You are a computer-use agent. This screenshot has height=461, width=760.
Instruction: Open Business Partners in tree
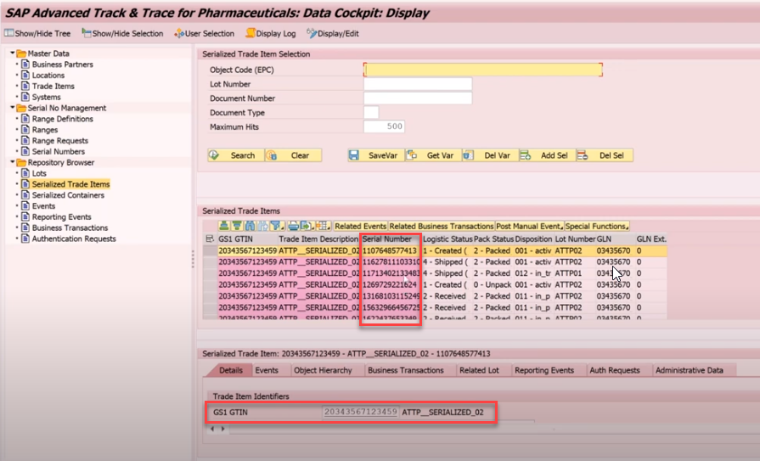(x=63, y=65)
